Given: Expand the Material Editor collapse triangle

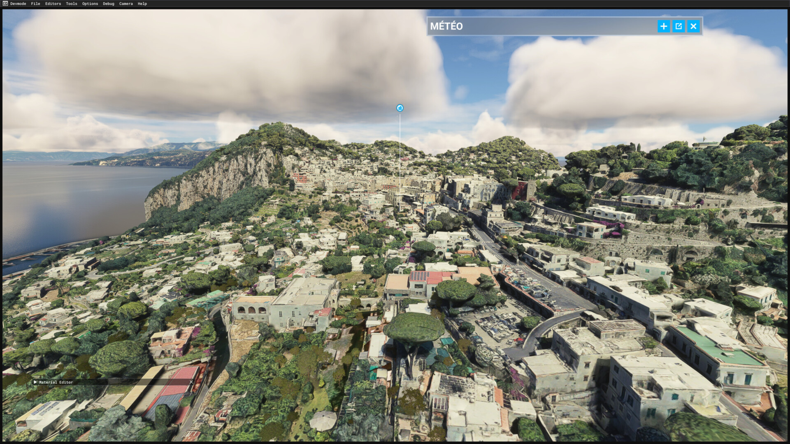Looking at the screenshot, I should pyautogui.click(x=35, y=382).
